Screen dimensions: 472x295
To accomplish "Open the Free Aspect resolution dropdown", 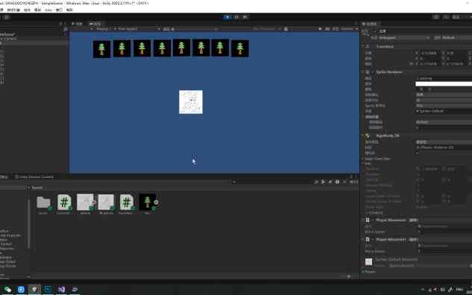I will (x=137, y=29).
